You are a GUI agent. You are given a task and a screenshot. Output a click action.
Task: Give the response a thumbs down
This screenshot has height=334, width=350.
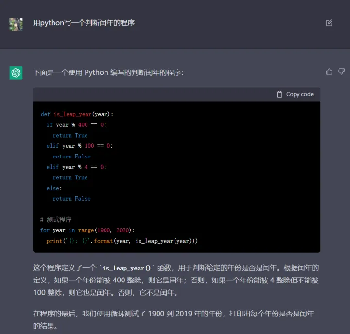(x=342, y=71)
